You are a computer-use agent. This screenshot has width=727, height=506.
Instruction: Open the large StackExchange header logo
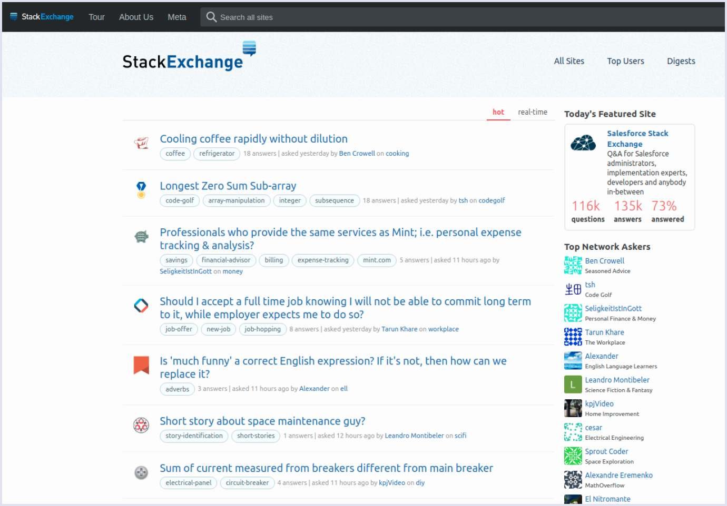(x=189, y=56)
